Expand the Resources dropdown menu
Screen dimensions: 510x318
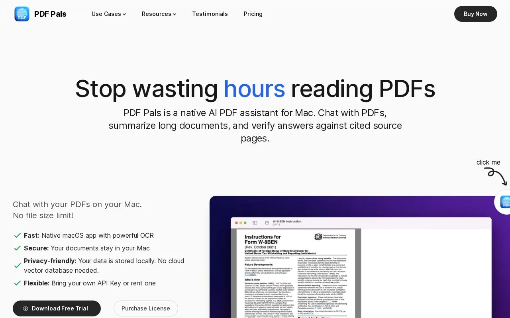point(159,14)
